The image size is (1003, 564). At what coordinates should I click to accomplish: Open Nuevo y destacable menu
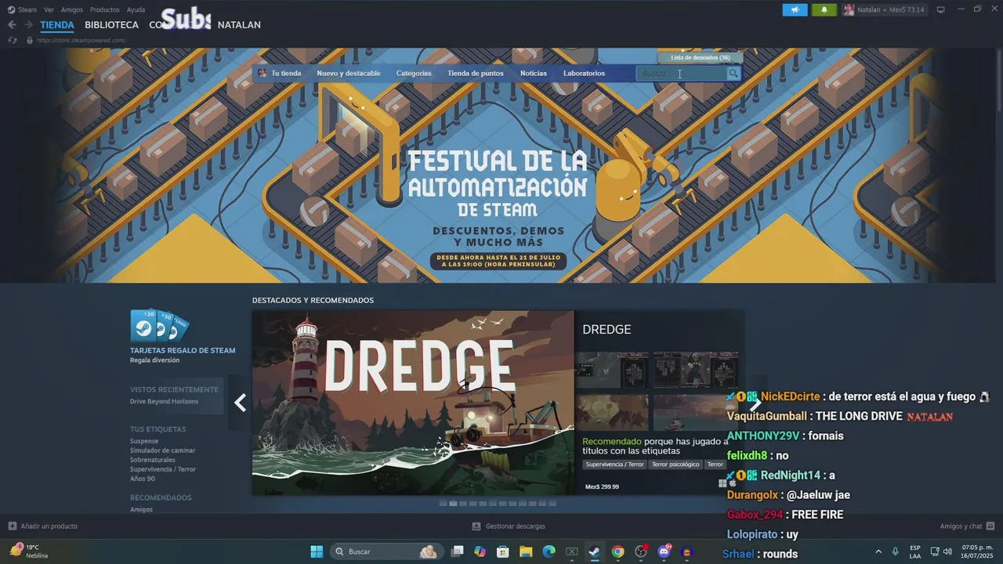[x=349, y=74]
